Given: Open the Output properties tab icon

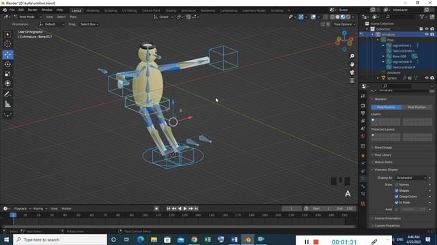Looking at the screenshot, I should (363, 114).
